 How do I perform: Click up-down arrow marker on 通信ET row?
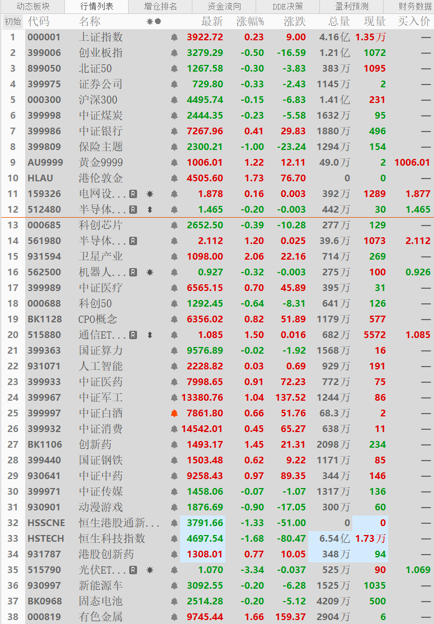(x=150, y=335)
